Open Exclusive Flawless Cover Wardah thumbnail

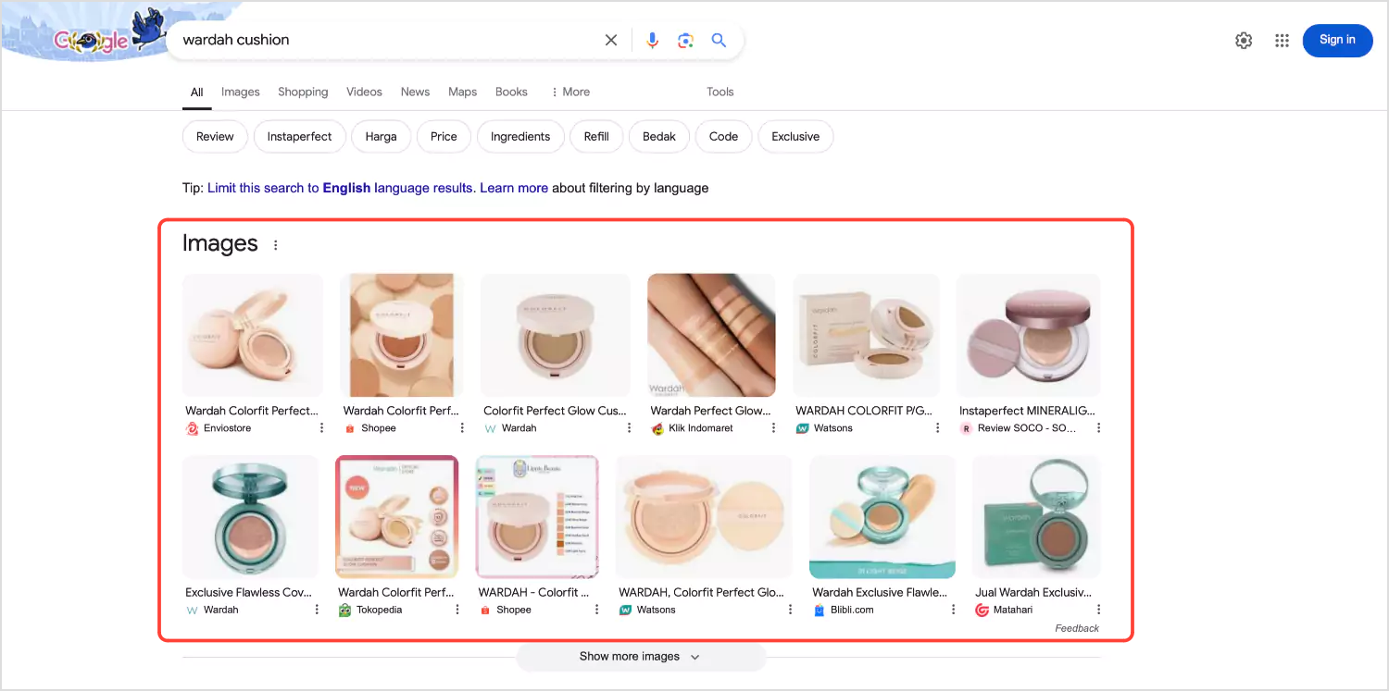250,517
